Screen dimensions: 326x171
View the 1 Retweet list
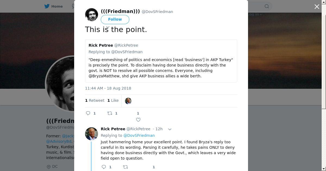pyautogui.click(x=95, y=100)
